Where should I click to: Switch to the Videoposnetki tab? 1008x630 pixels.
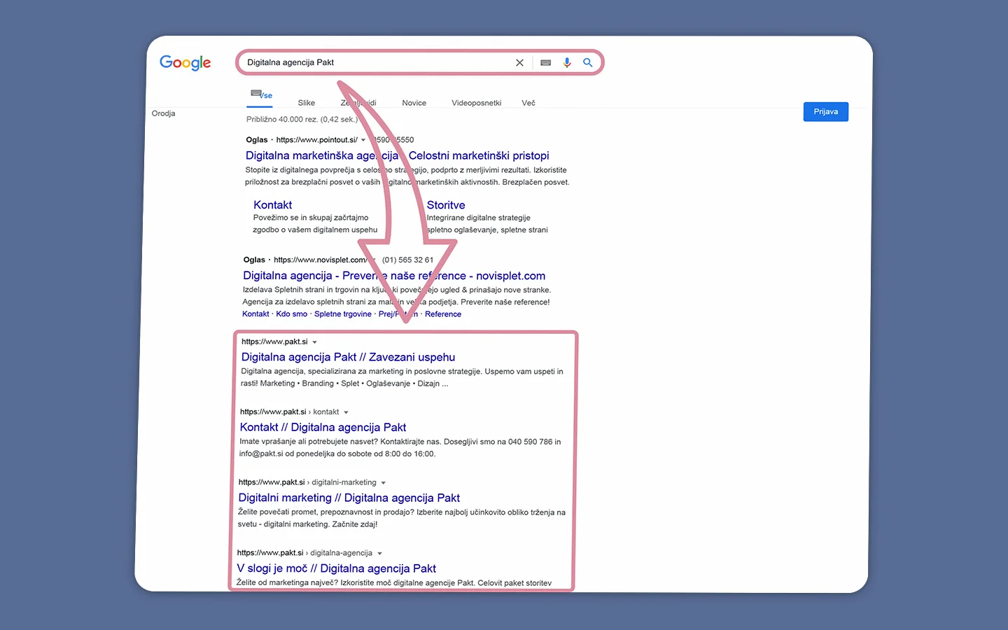[x=476, y=103]
